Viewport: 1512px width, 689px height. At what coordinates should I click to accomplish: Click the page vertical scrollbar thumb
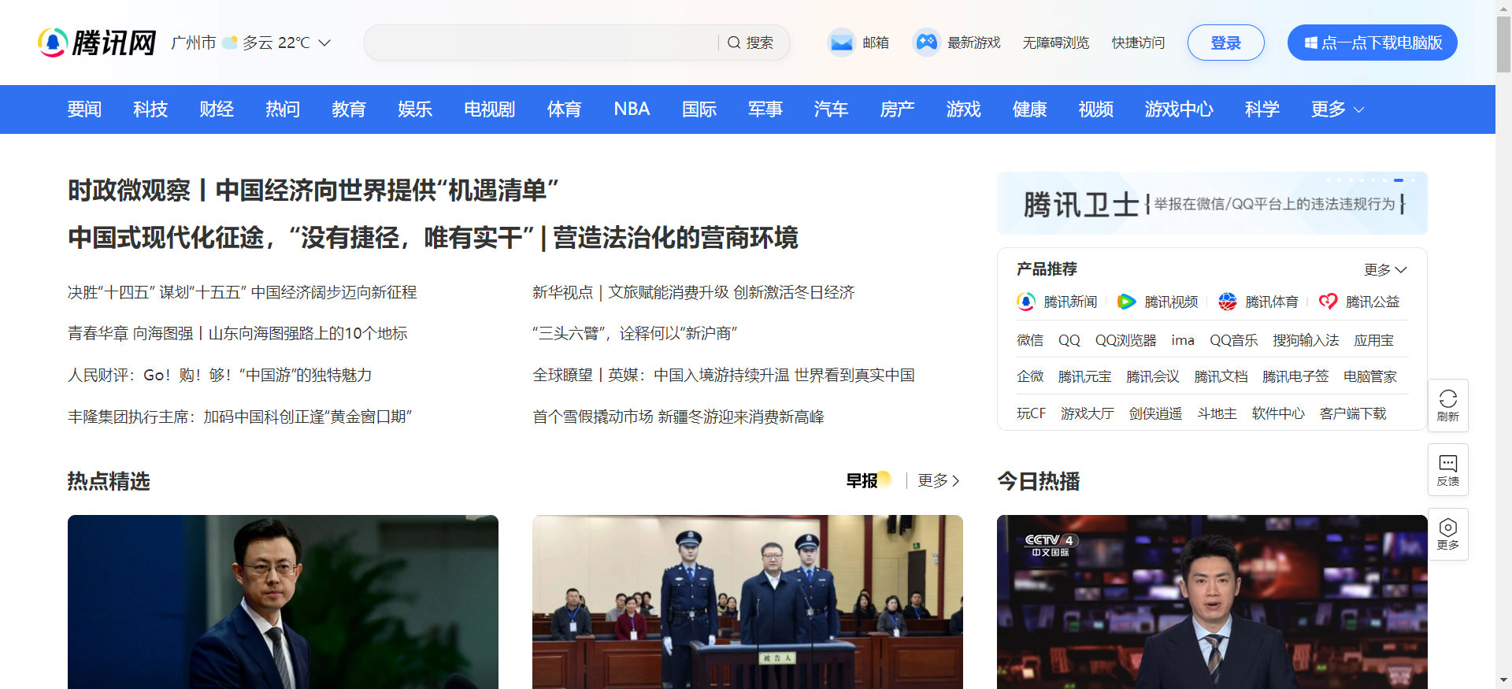click(x=1503, y=43)
